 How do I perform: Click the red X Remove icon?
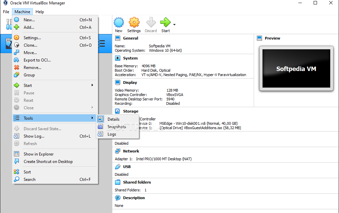click(x=17, y=67)
